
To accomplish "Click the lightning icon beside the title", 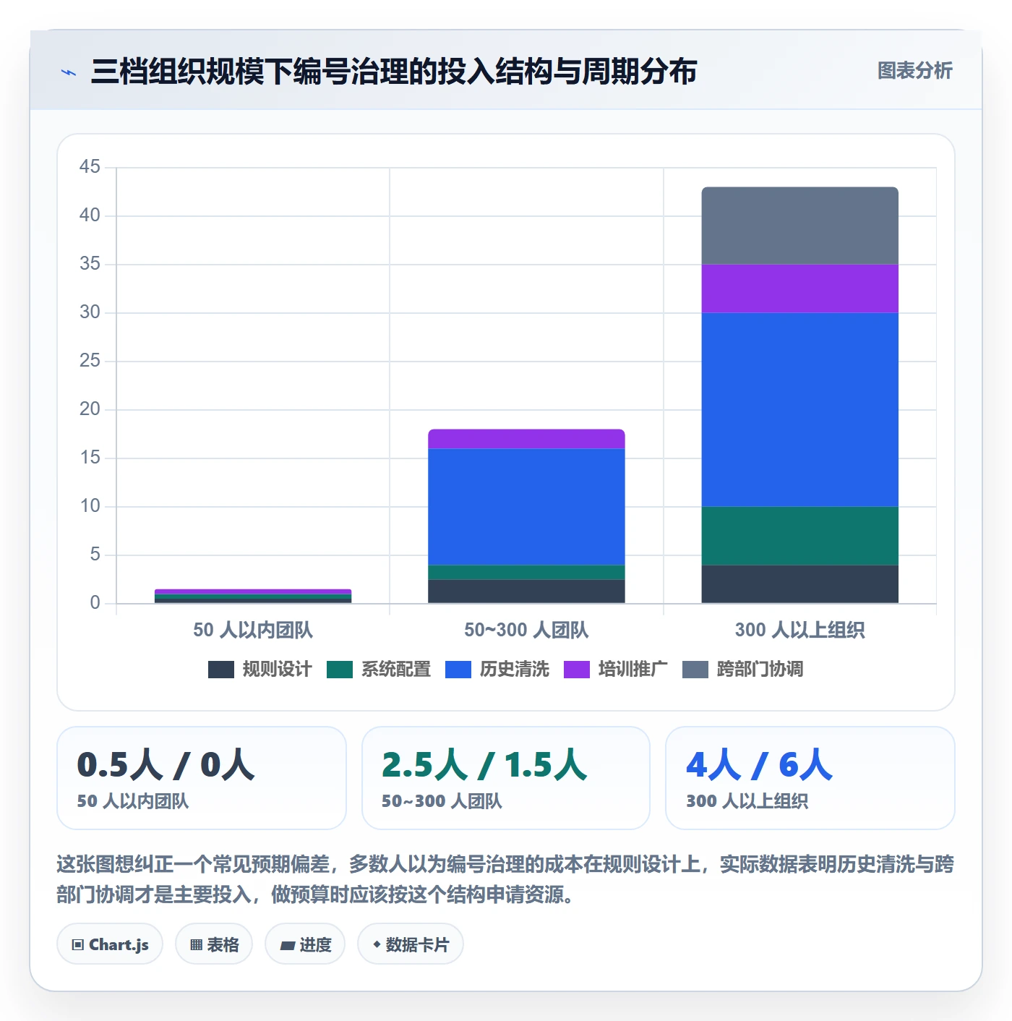I will [x=69, y=72].
